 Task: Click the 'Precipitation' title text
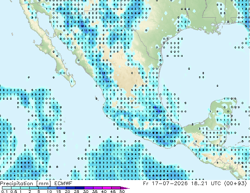click(17, 184)
